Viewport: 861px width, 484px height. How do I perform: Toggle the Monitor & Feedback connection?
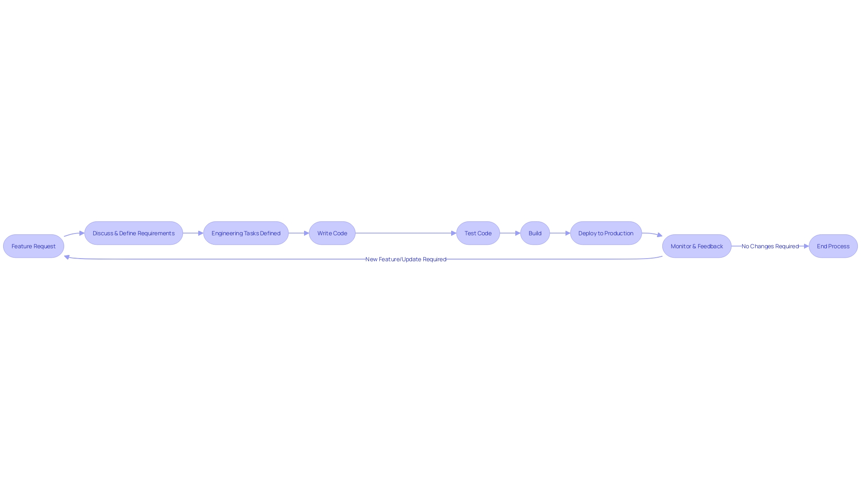pyautogui.click(x=696, y=246)
